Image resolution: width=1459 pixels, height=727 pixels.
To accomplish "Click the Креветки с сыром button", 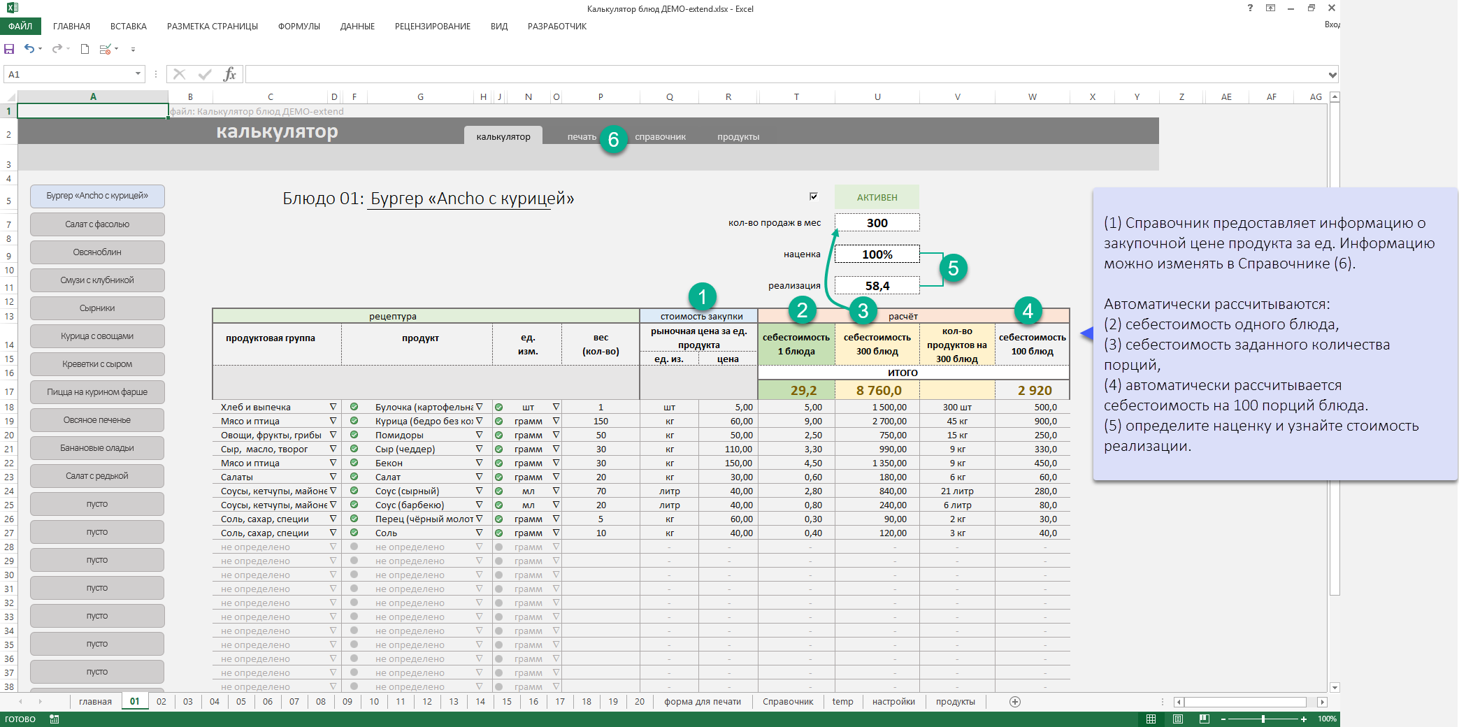I will point(97,364).
